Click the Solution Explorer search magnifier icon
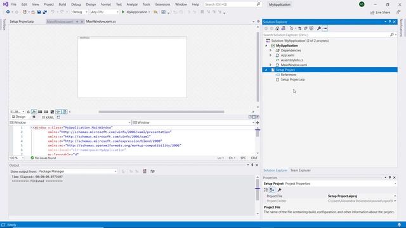The height and width of the screenshot is (228, 406). click(x=392, y=35)
